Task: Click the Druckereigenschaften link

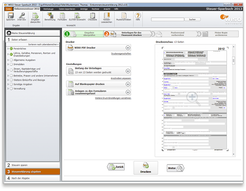Action: 121,54
